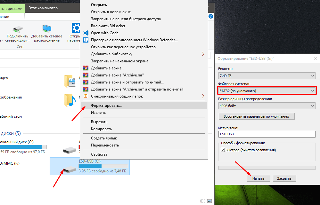The width and height of the screenshot is (320, 205).
Task: Click the Map network drive icon
Action: [x=18, y=29]
